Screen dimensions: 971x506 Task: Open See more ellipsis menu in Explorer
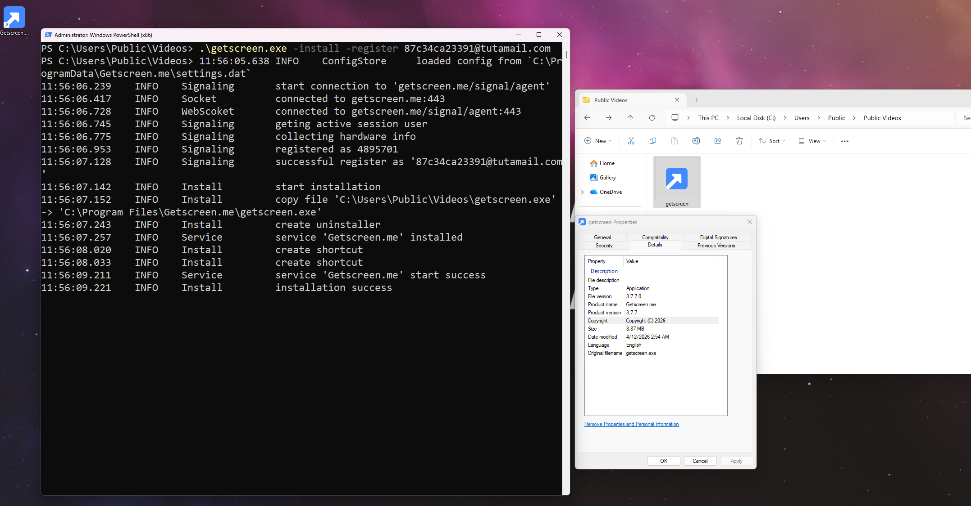point(844,141)
